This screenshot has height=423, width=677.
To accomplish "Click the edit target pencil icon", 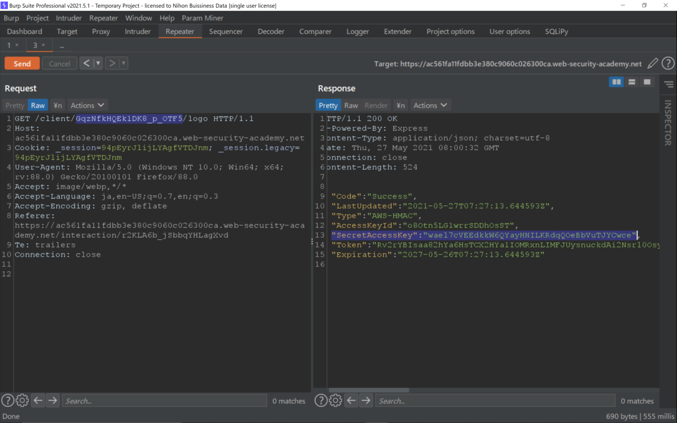I will pyautogui.click(x=653, y=64).
